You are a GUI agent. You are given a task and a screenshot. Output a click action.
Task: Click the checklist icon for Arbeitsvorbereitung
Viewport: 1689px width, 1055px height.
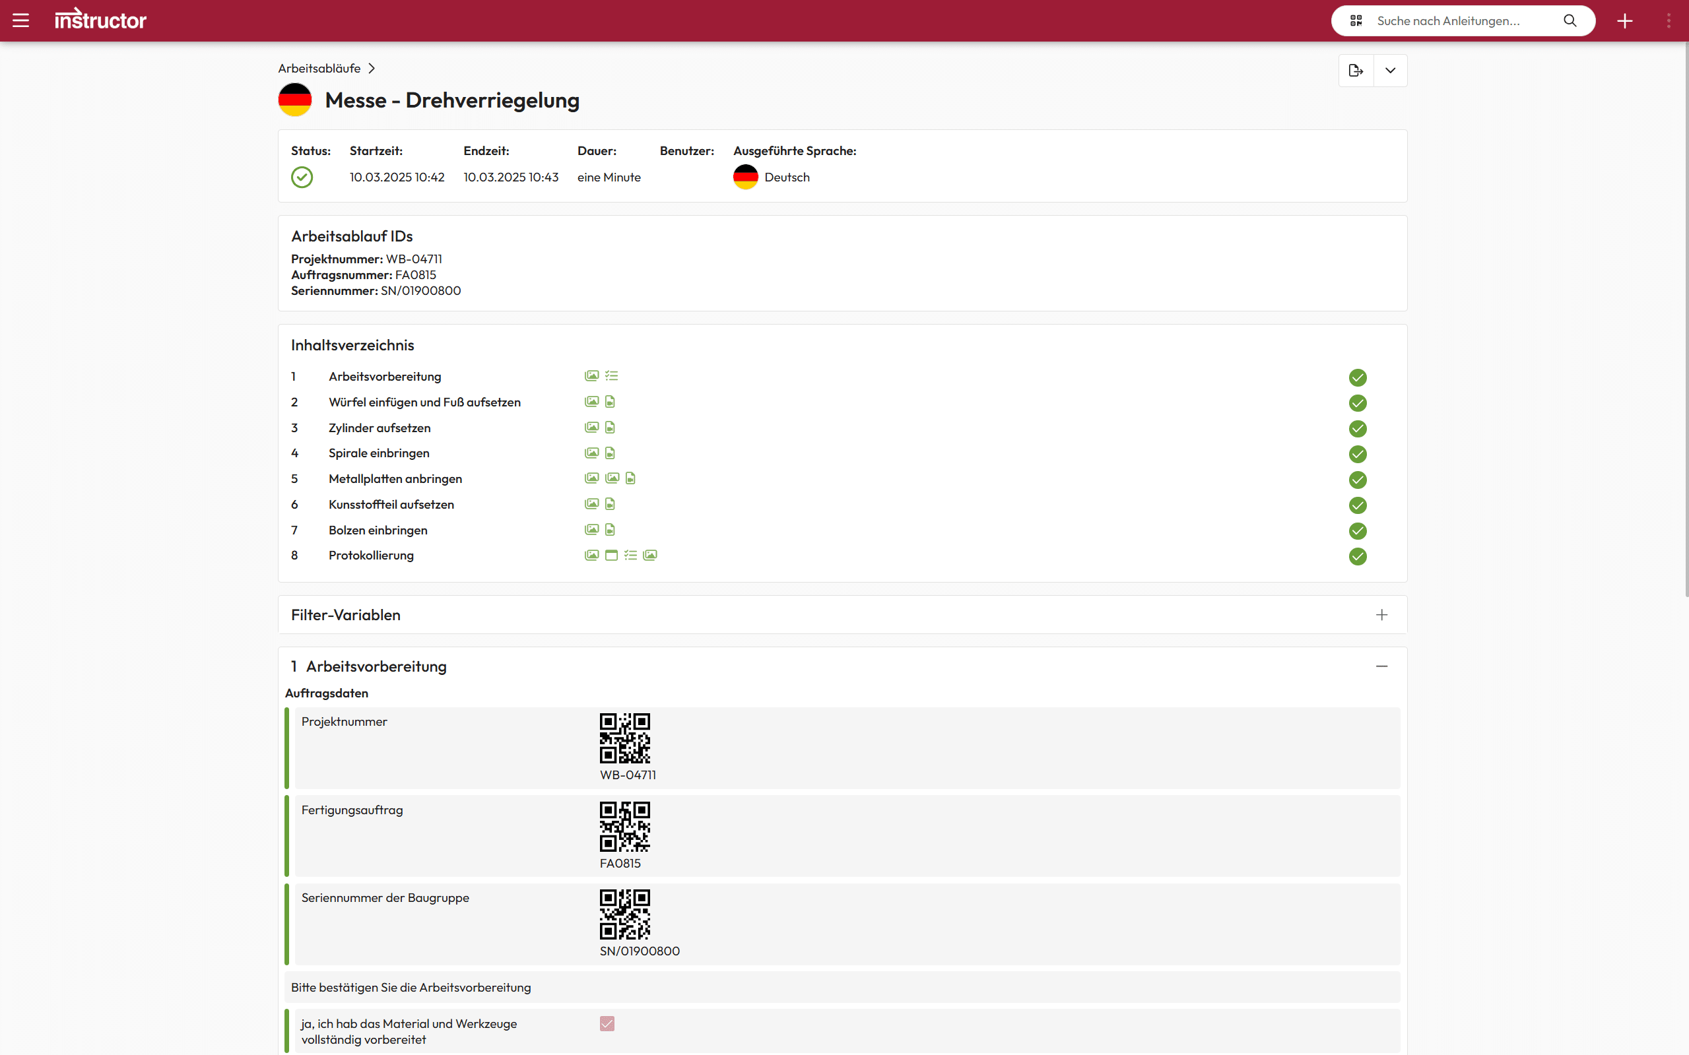pyautogui.click(x=611, y=376)
